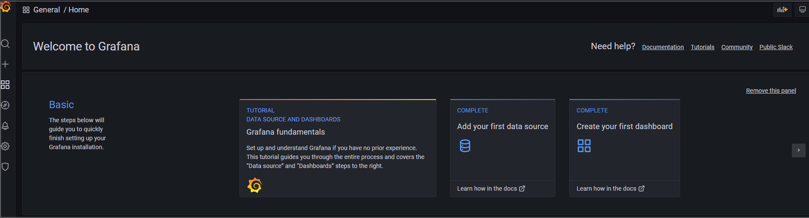Open the Search icon in the sidebar
This screenshot has width=809, height=218.
click(x=5, y=44)
